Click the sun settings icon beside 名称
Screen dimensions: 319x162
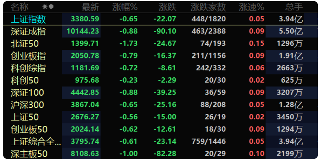click(x=45, y=7)
